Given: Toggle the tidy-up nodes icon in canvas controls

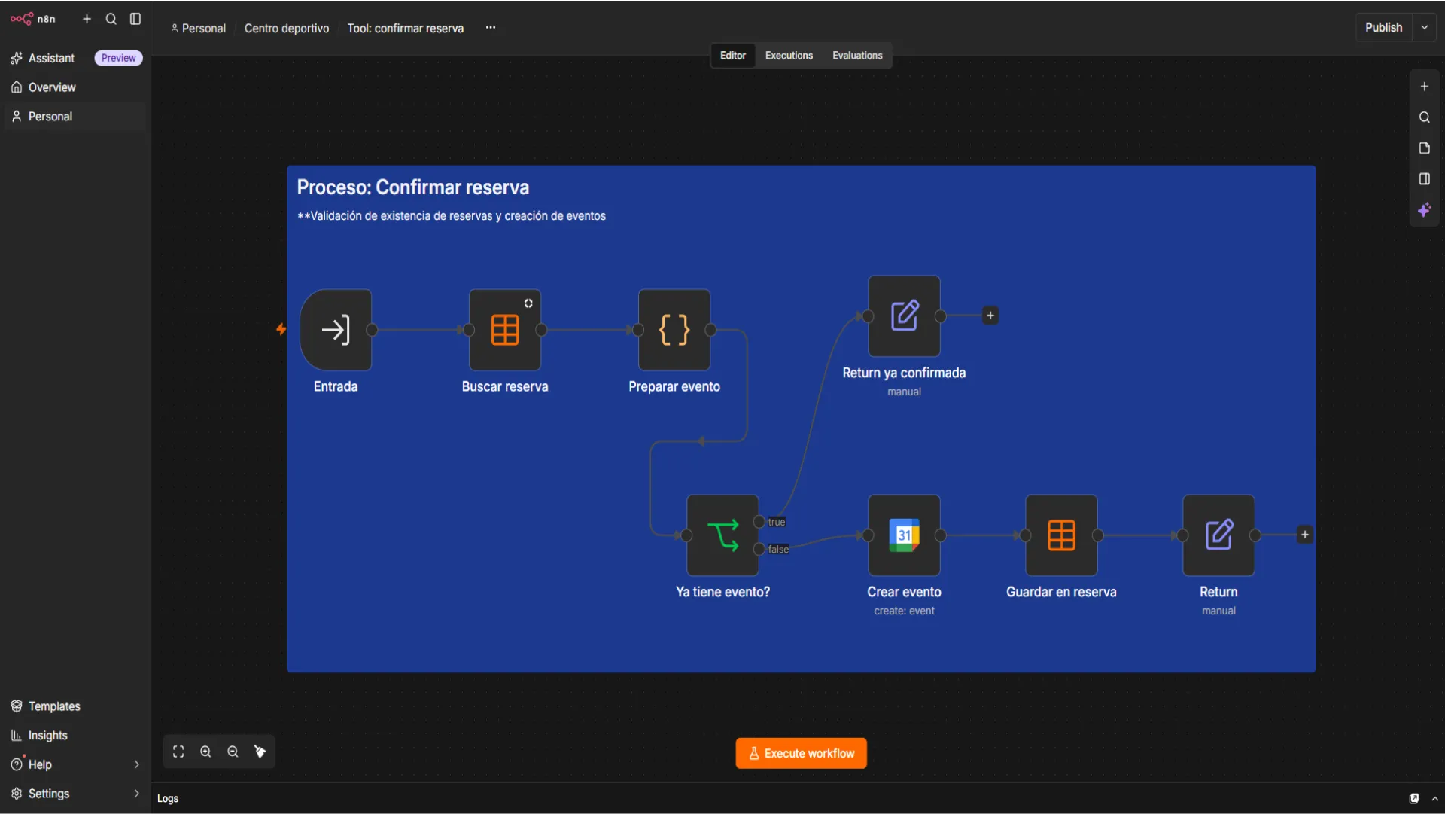Looking at the screenshot, I should click(260, 752).
